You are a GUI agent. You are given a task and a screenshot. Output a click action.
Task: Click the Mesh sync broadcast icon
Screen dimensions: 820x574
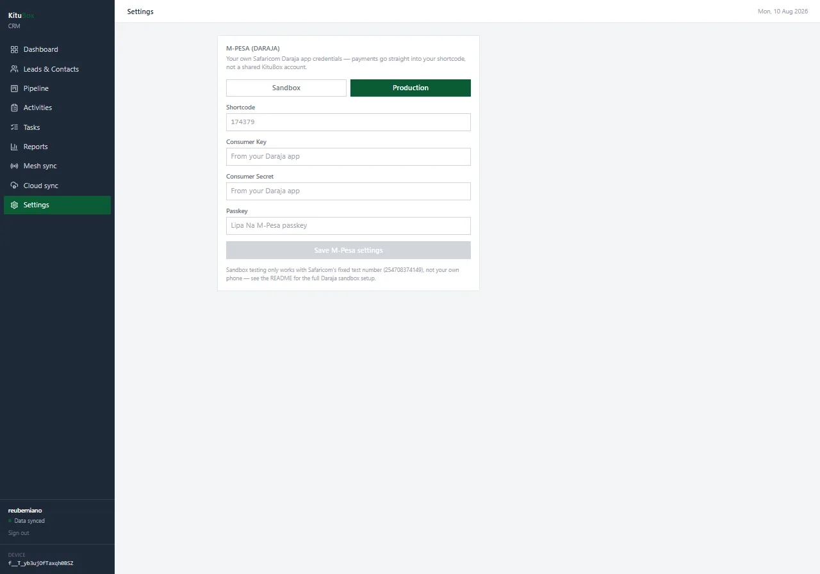15,166
